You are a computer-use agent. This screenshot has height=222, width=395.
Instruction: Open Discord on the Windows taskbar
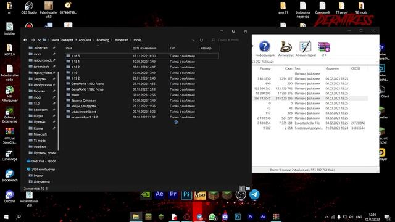225,216
